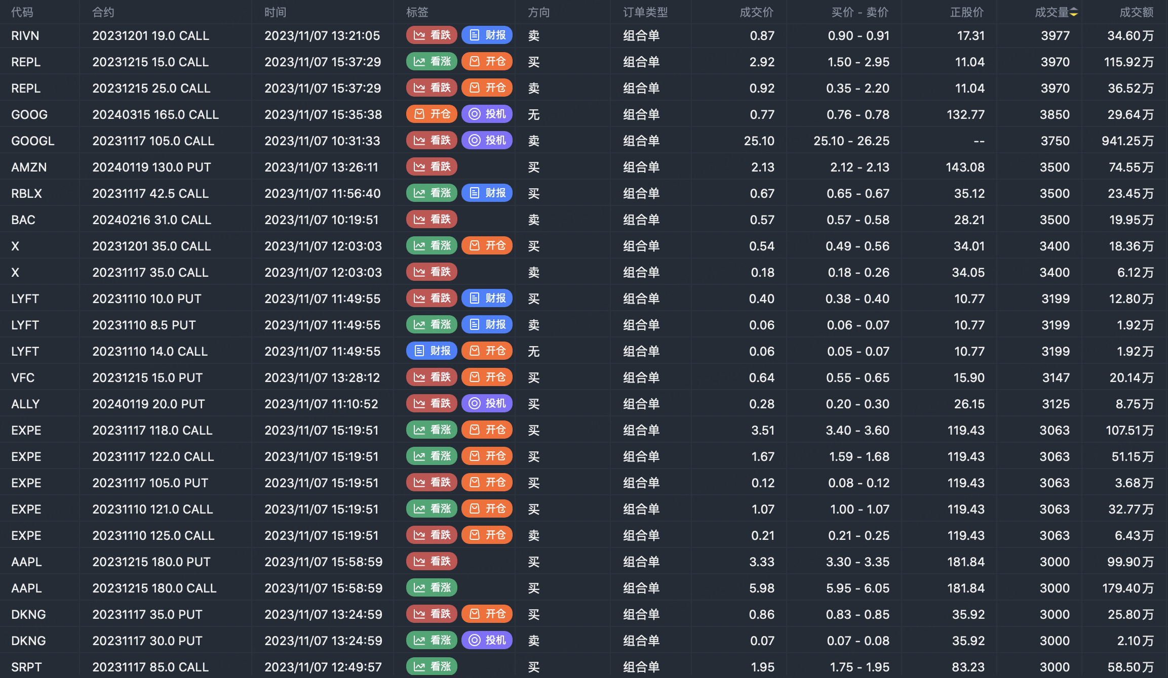Click the 看跌 tag in BAC row

pyautogui.click(x=432, y=220)
